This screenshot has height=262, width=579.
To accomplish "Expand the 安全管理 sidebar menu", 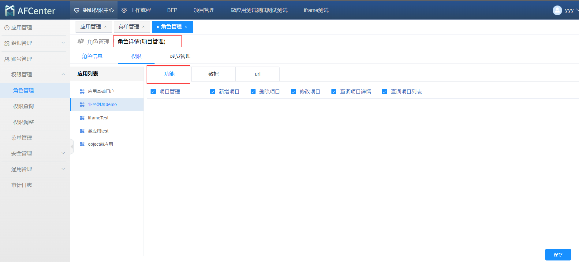I will pyautogui.click(x=63, y=153).
